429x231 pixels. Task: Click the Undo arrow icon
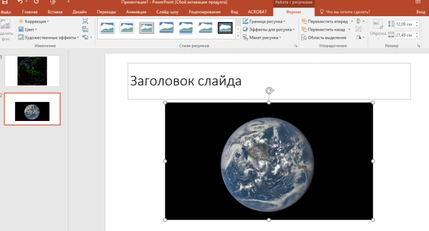coord(20,2)
